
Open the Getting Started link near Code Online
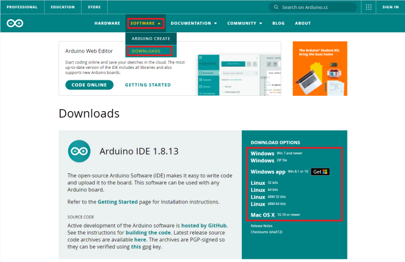click(148, 85)
